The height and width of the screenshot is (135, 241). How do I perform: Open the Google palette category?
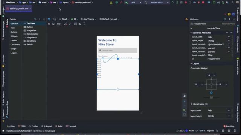[x=14, y=49]
